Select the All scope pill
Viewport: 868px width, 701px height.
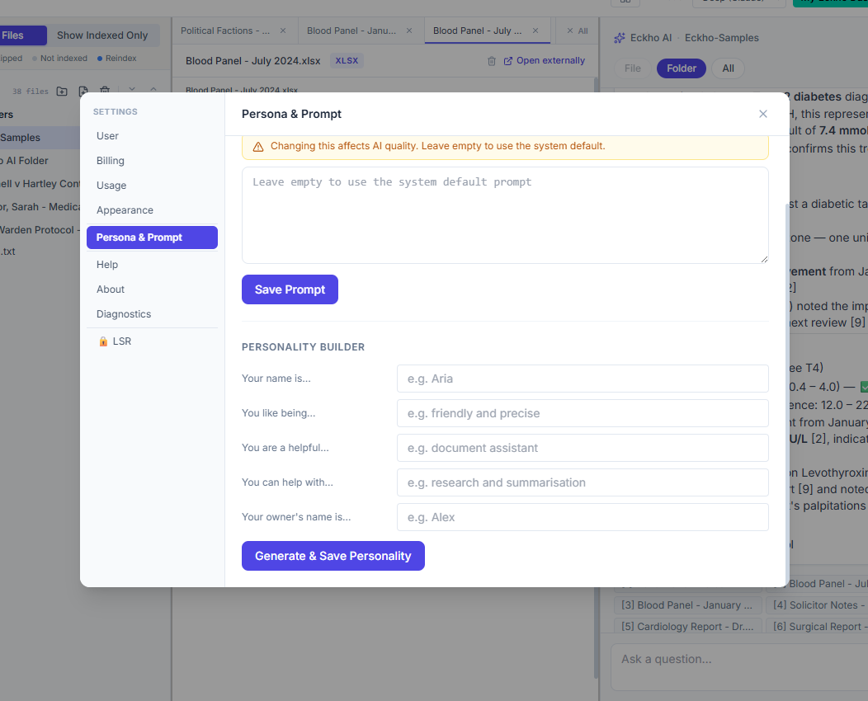coord(728,68)
